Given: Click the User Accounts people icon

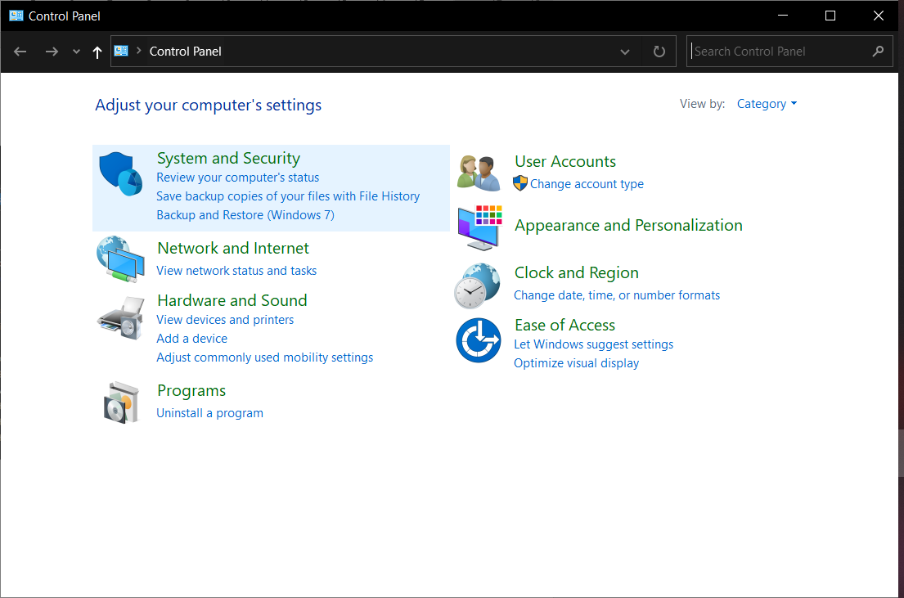Looking at the screenshot, I should pyautogui.click(x=479, y=173).
